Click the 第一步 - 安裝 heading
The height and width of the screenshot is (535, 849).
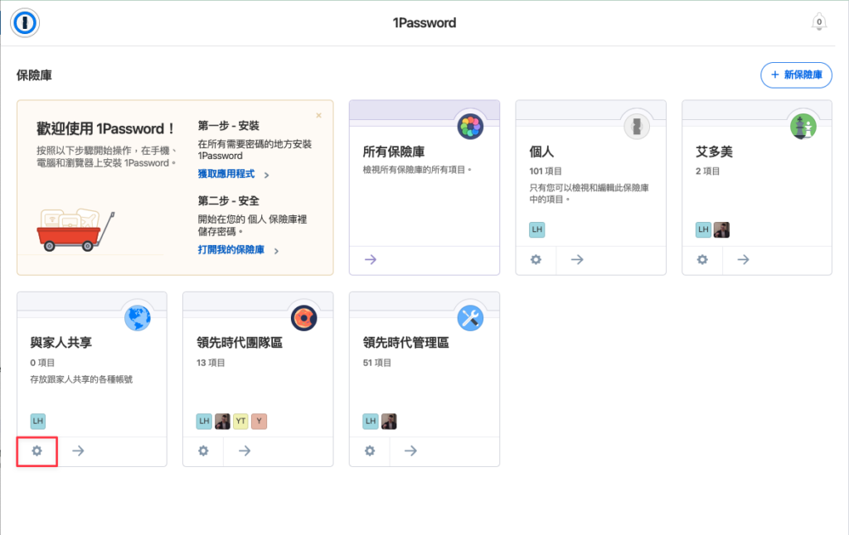(x=229, y=126)
